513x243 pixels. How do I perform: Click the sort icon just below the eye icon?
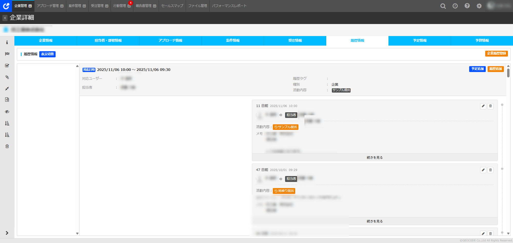pos(7,123)
